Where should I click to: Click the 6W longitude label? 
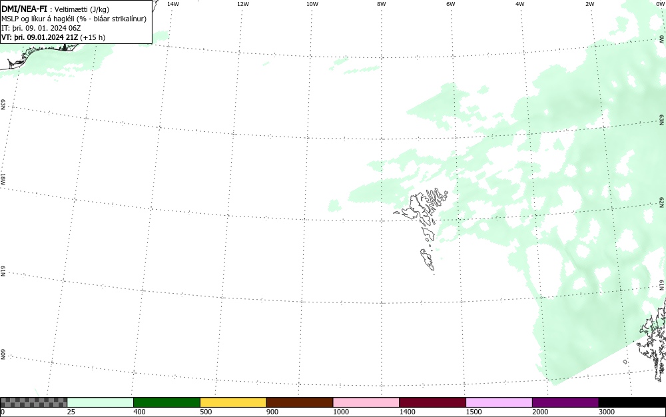(451, 4)
